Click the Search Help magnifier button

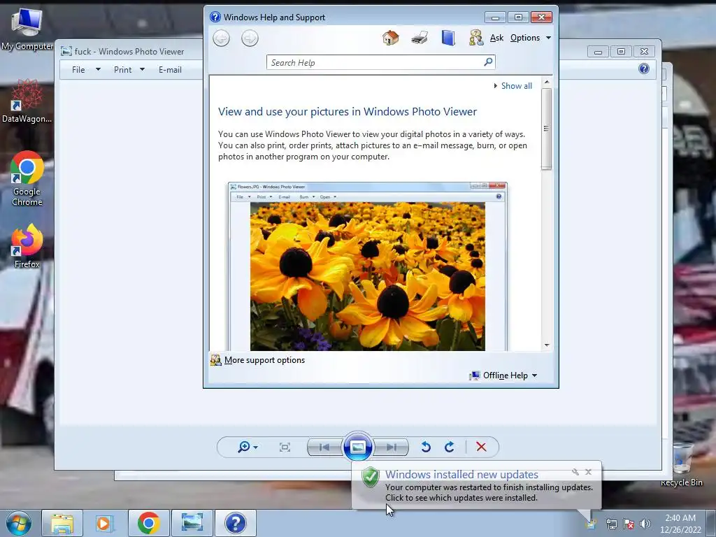coord(488,62)
